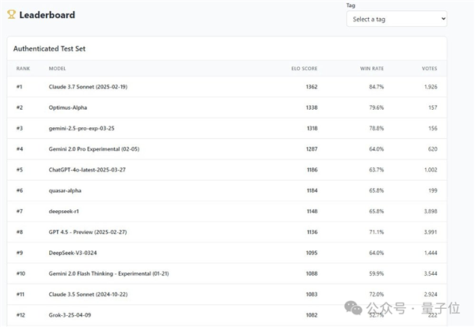Click the Authenticated Test Set heading
Screen dimensions: 475x327
point(49,49)
